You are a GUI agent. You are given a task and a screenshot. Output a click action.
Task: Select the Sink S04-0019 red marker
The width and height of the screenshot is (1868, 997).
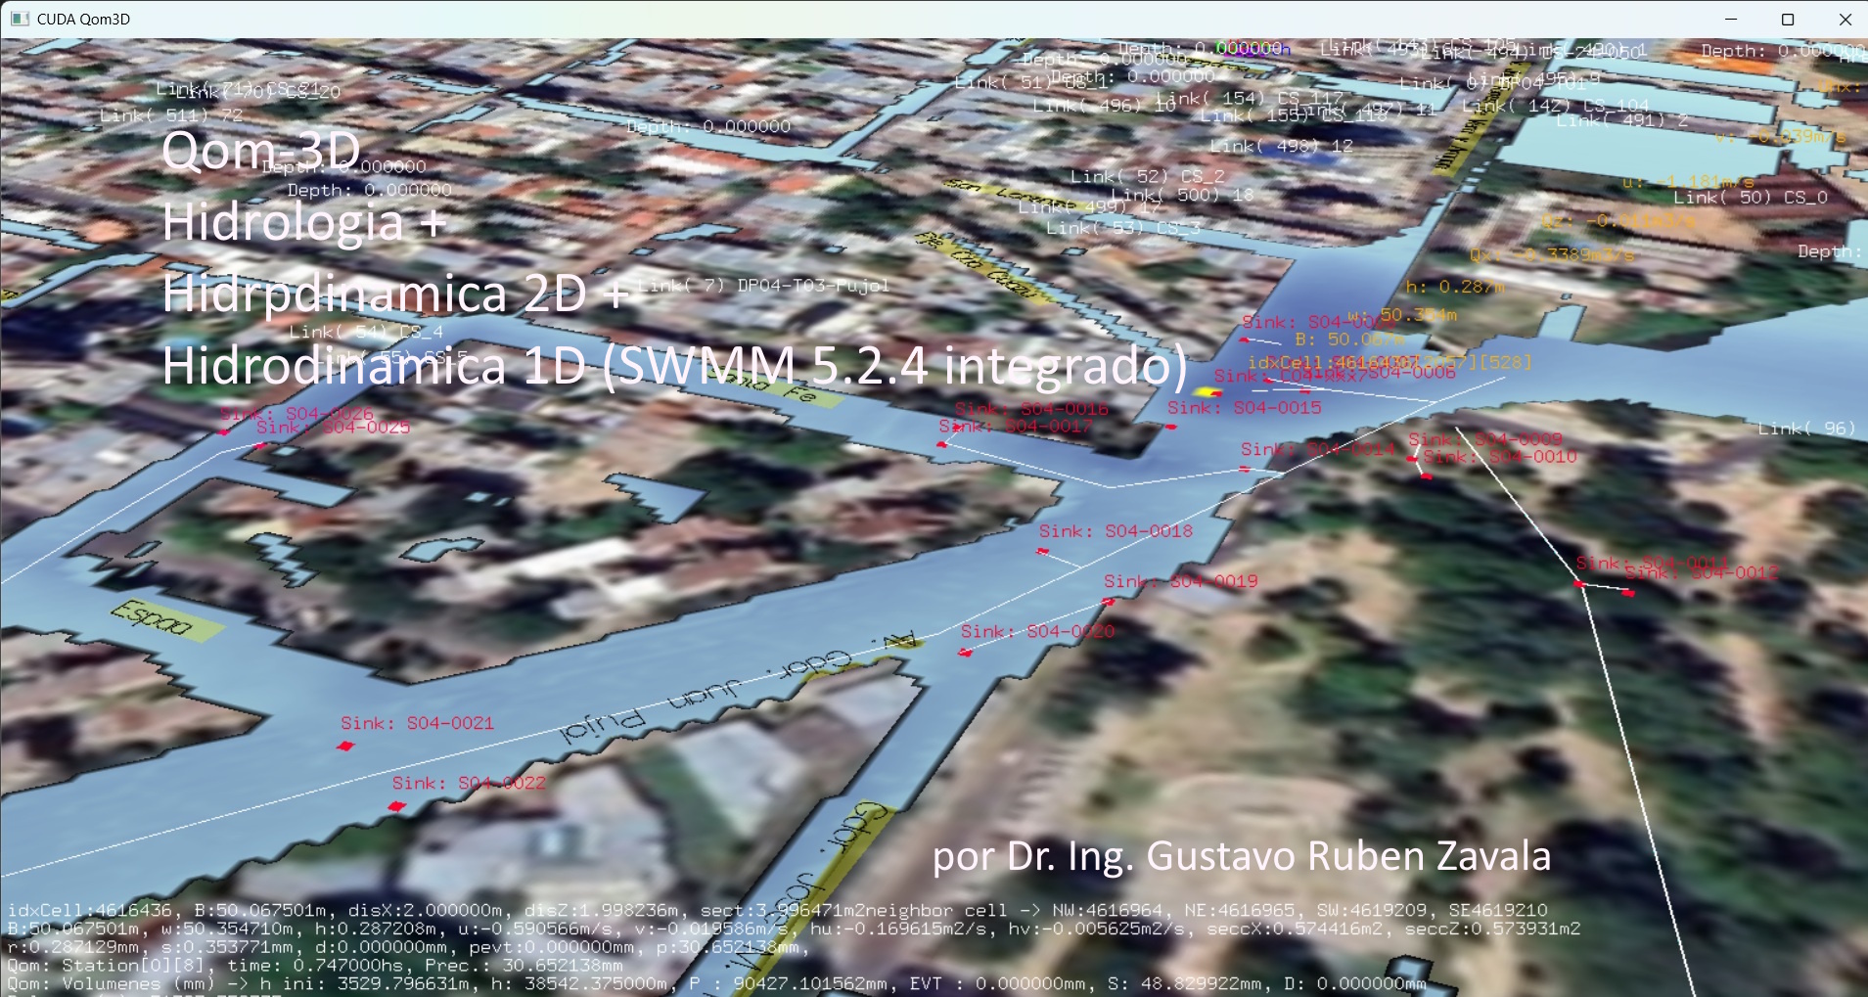pos(1108,602)
